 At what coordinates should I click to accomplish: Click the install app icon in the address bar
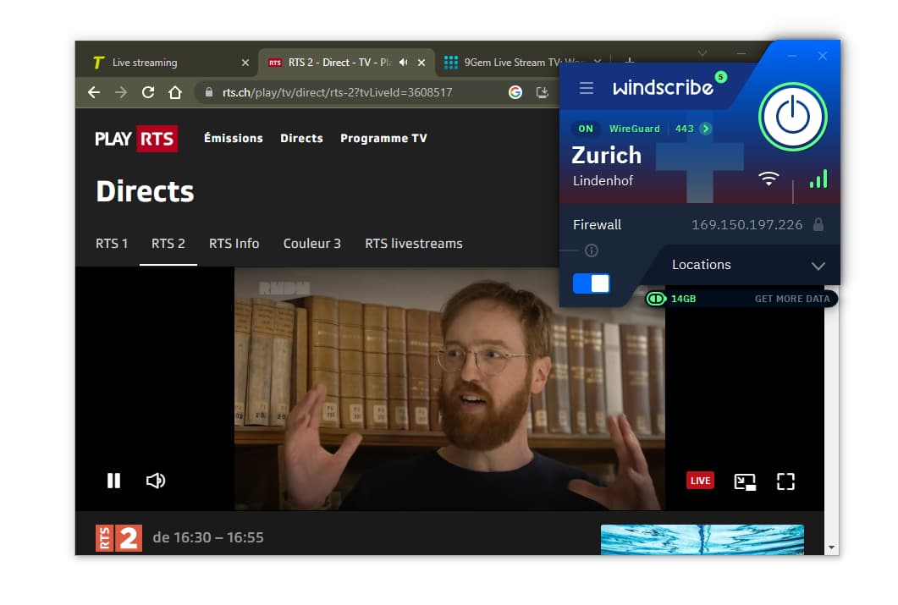(542, 92)
